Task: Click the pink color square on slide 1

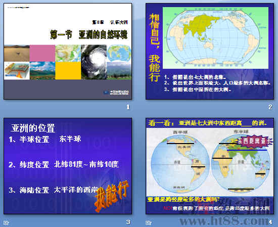Action: pyautogui.click(x=42, y=53)
